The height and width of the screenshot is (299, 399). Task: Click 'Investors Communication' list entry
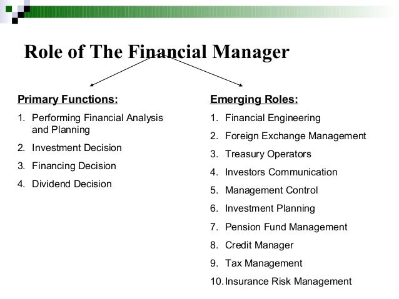click(x=281, y=172)
